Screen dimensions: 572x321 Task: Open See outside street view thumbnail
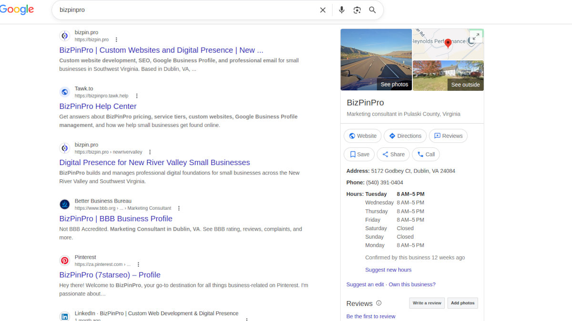448,75
